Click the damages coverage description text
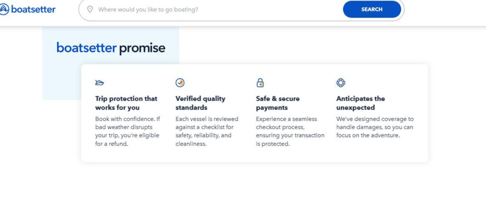 (x=375, y=127)
